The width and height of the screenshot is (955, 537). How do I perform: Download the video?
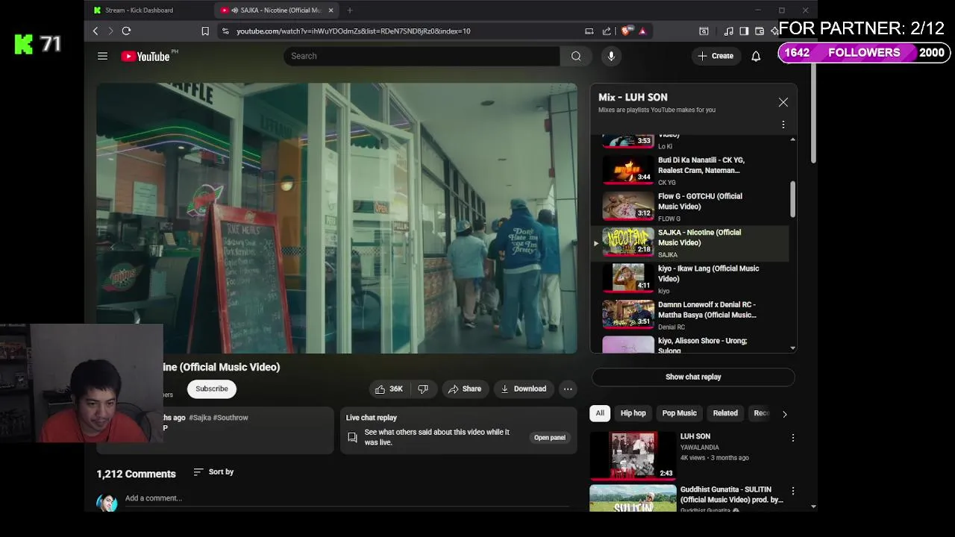coord(523,389)
